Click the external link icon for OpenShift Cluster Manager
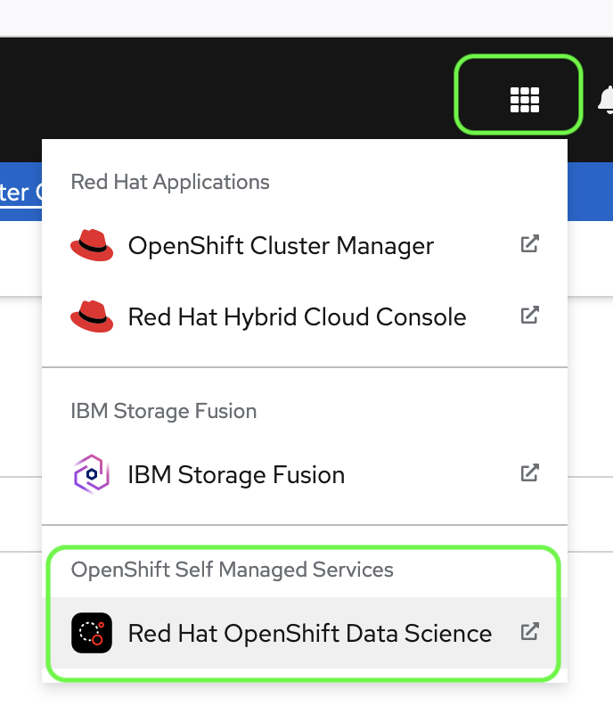The height and width of the screenshot is (706, 613). pos(529,244)
